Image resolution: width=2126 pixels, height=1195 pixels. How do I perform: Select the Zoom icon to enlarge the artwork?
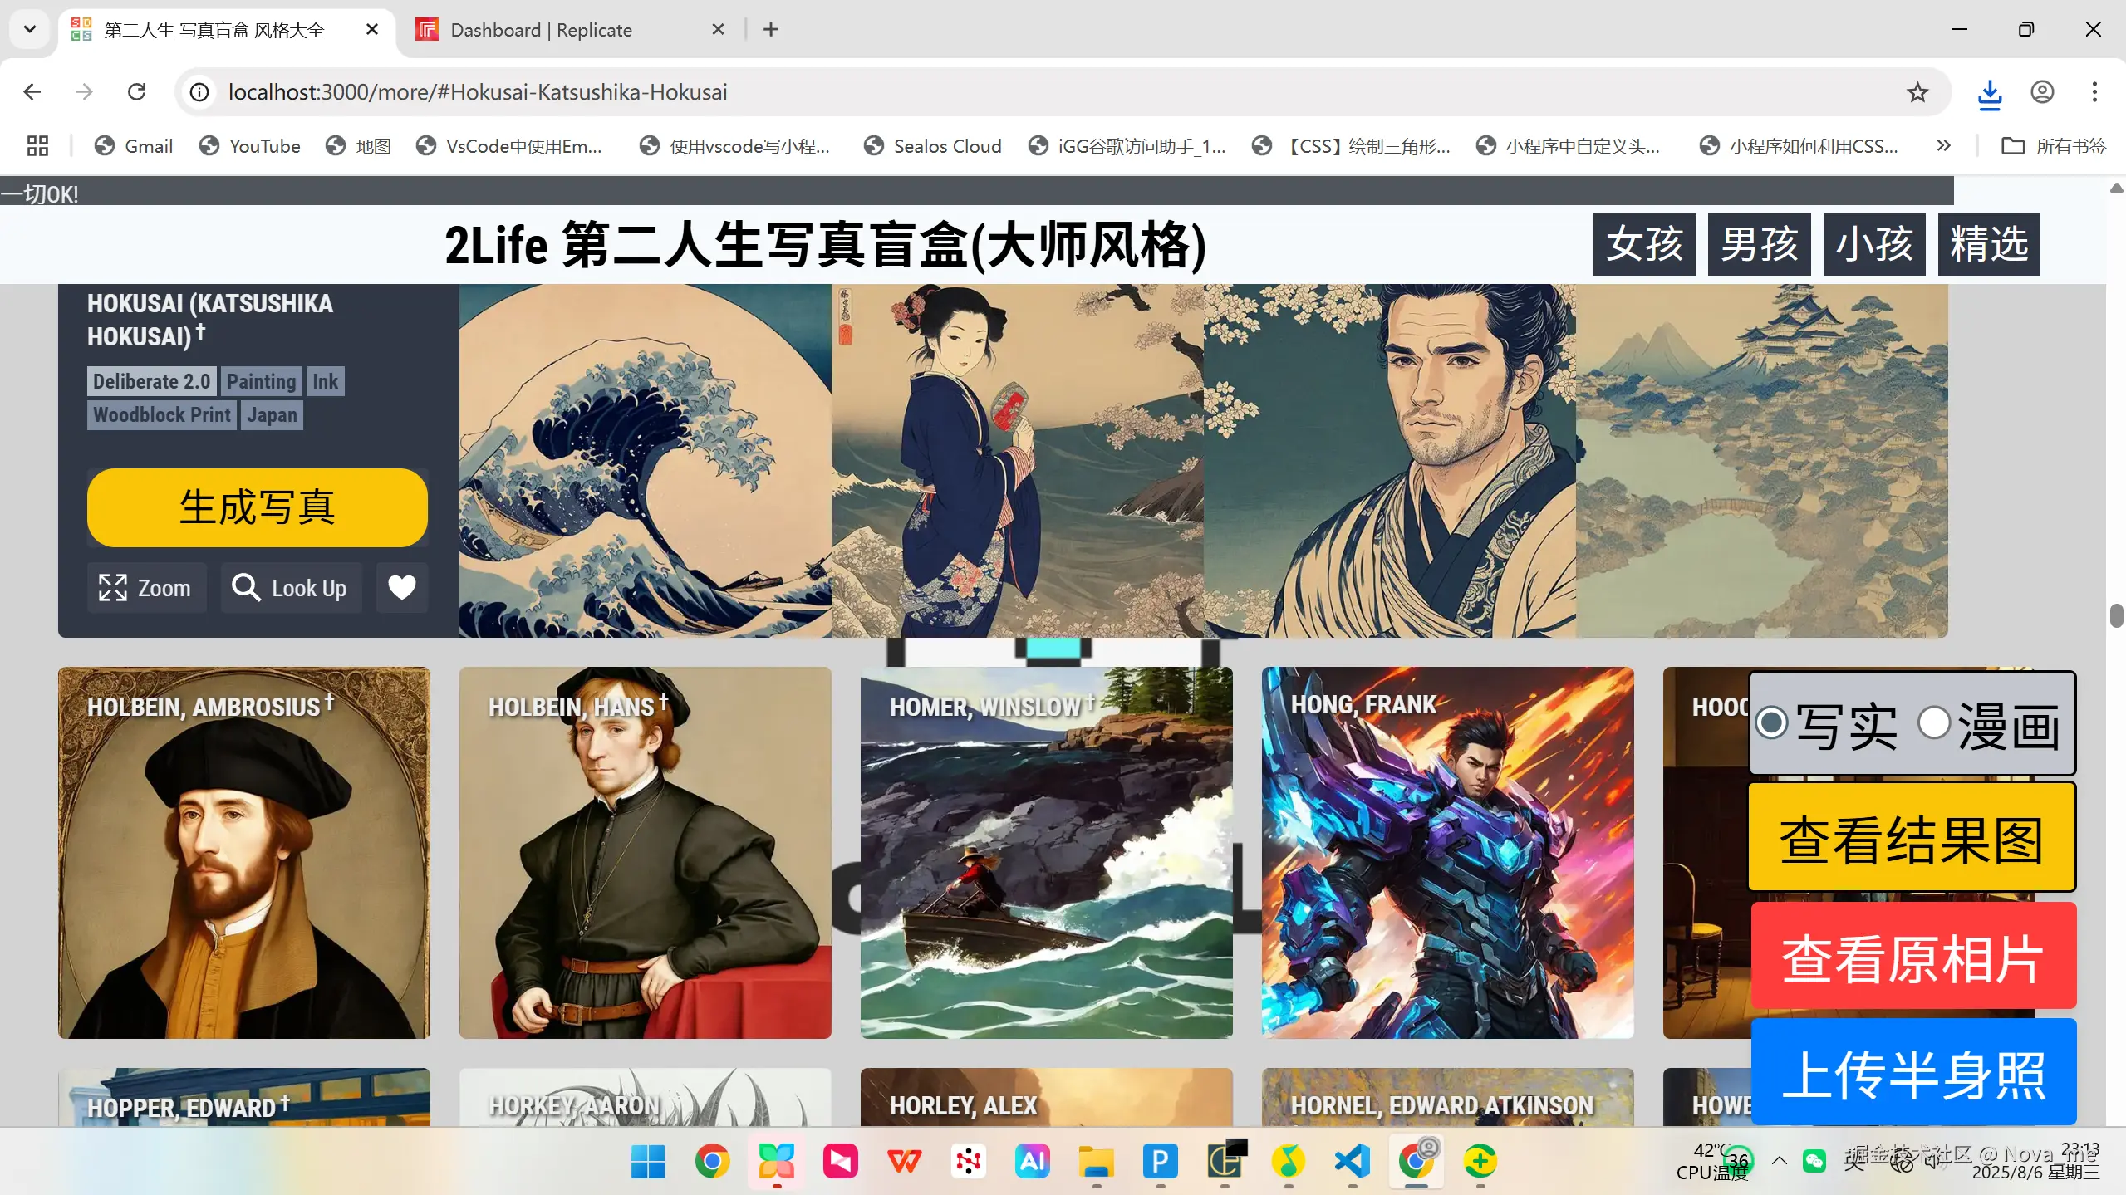tap(114, 587)
